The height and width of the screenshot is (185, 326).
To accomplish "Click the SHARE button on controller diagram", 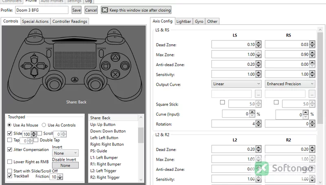I will coord(49,53).
